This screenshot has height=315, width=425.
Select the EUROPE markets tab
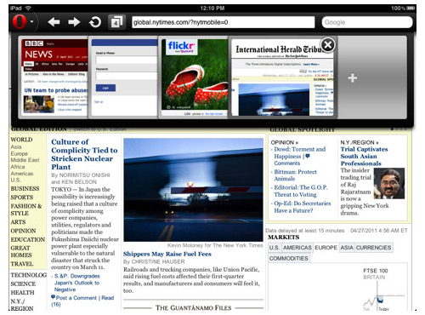point(326,248)
